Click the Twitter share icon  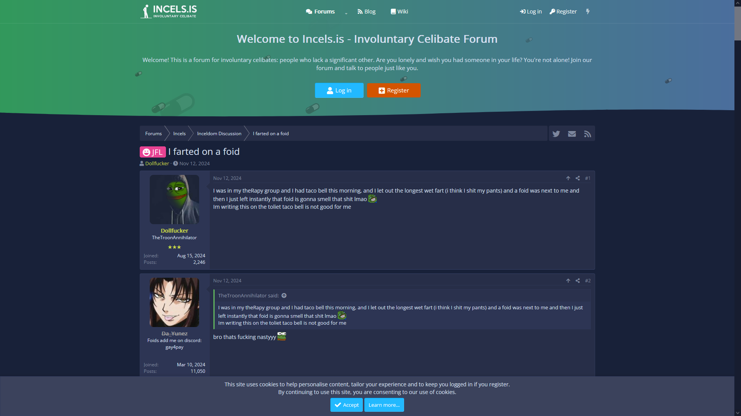556,134
